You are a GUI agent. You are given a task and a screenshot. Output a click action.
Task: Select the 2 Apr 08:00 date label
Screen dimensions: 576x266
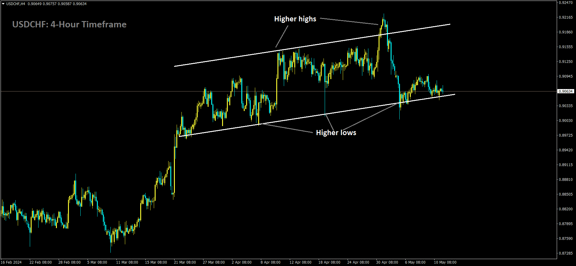[x=242, y=262]
